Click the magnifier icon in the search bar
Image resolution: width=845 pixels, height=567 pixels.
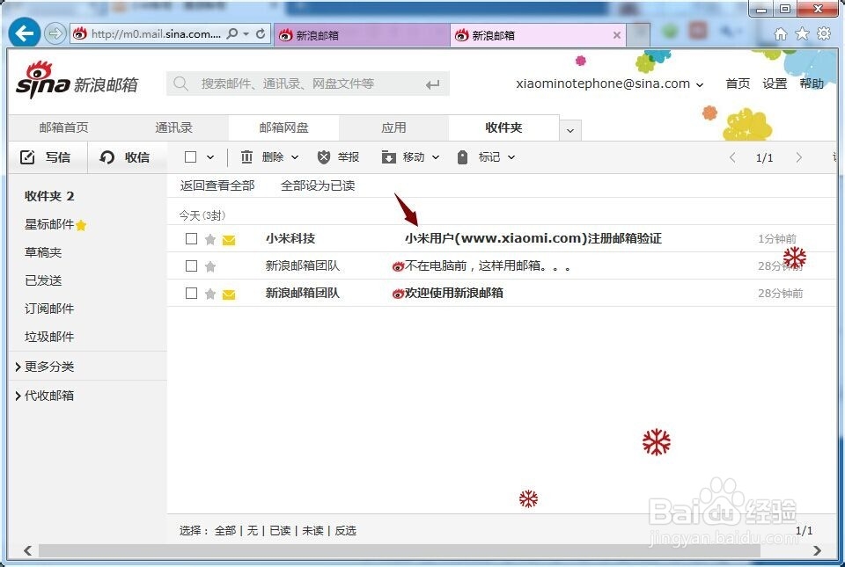pos(180,84)
